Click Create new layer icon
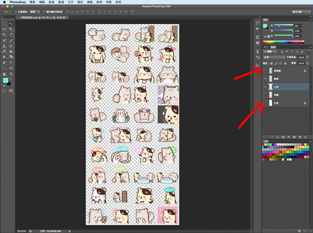The image size is (313, 233). [300, 137]
